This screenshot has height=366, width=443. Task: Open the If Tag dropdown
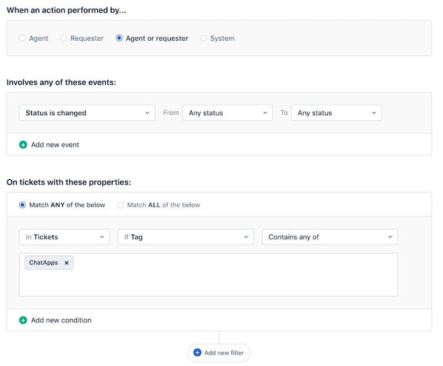point(186,237)
